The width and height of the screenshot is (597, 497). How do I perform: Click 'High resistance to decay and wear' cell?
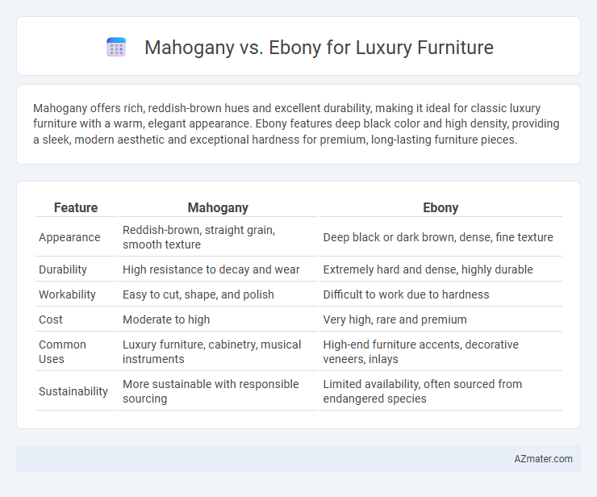point(218,269)
